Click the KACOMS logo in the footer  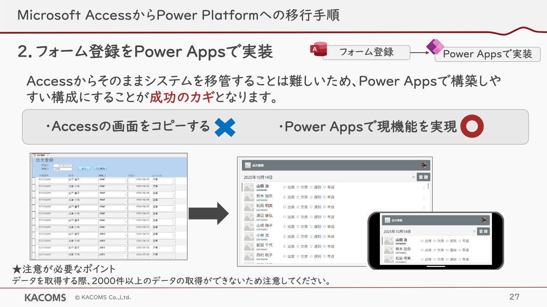(45, 297)
